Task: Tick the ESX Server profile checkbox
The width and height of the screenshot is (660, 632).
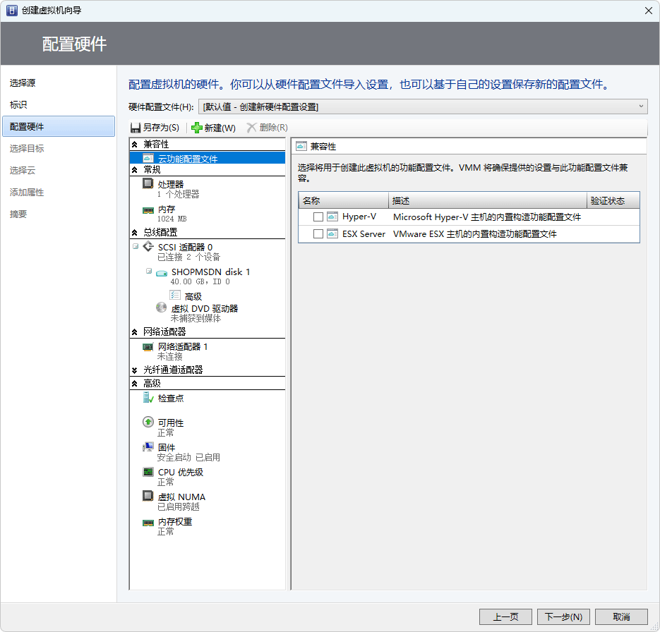Action: [x=318, y=233]
